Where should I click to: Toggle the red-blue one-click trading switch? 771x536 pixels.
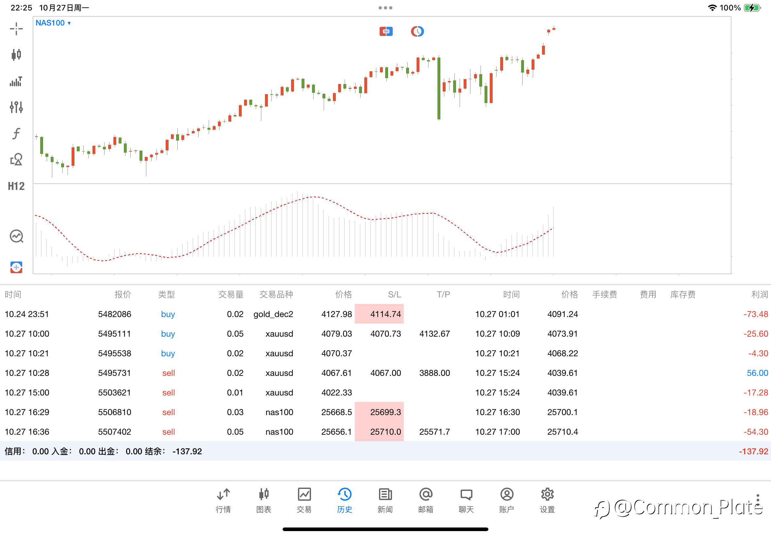[386, 32]
